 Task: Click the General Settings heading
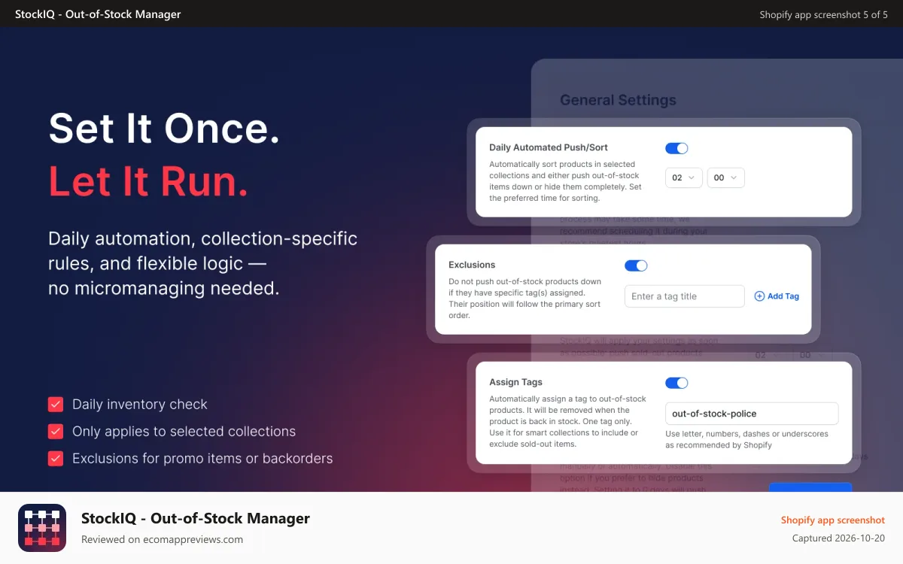coord(618,100)
